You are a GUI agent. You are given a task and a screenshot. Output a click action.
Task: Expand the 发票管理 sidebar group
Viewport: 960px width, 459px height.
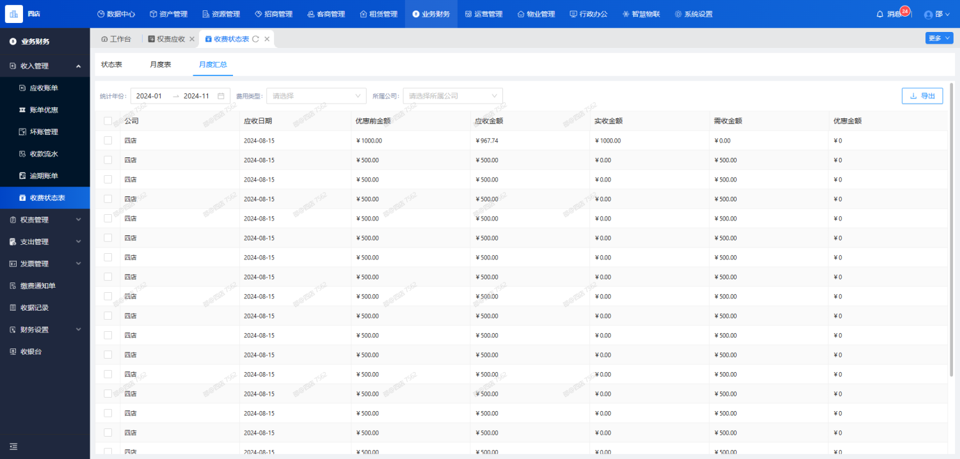point(45,263)
